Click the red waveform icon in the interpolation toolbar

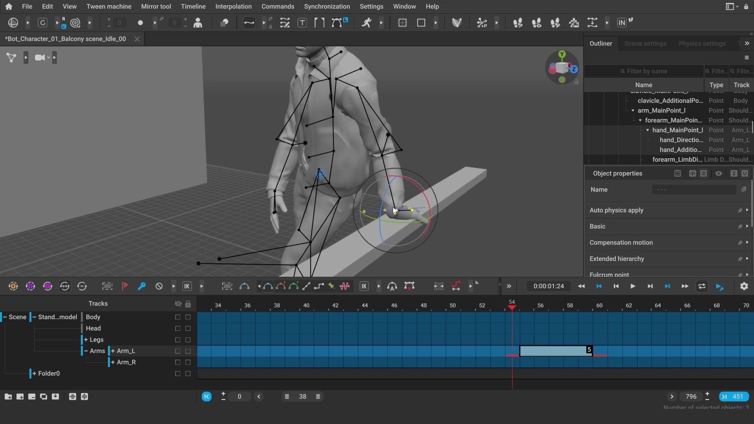click(345, 286)
